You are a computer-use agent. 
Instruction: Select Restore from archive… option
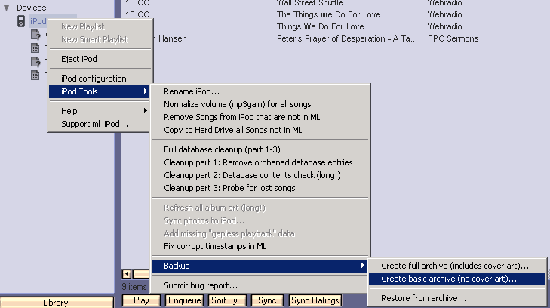pyautogui.click(x=457, y=298)
